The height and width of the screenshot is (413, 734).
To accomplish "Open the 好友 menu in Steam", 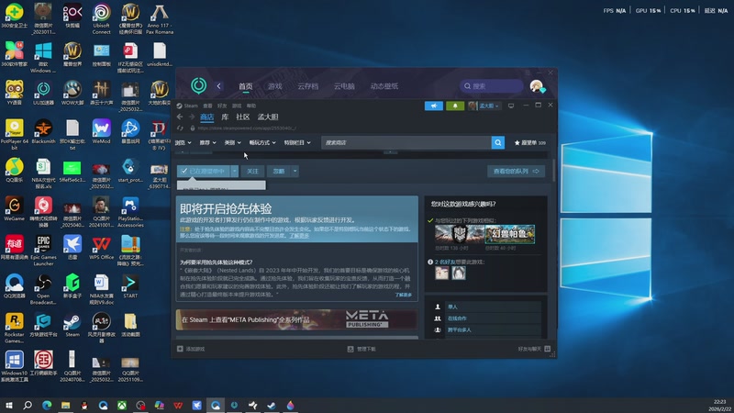I will (222, 106).
